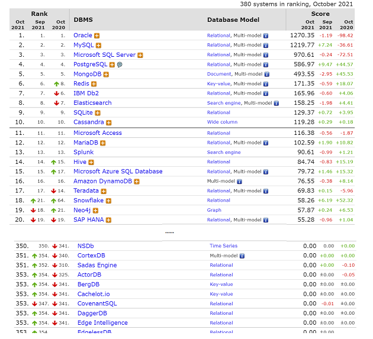Click the Multi-model info icon in MariaDB row
373x339 pixels.
coord(266,143)
